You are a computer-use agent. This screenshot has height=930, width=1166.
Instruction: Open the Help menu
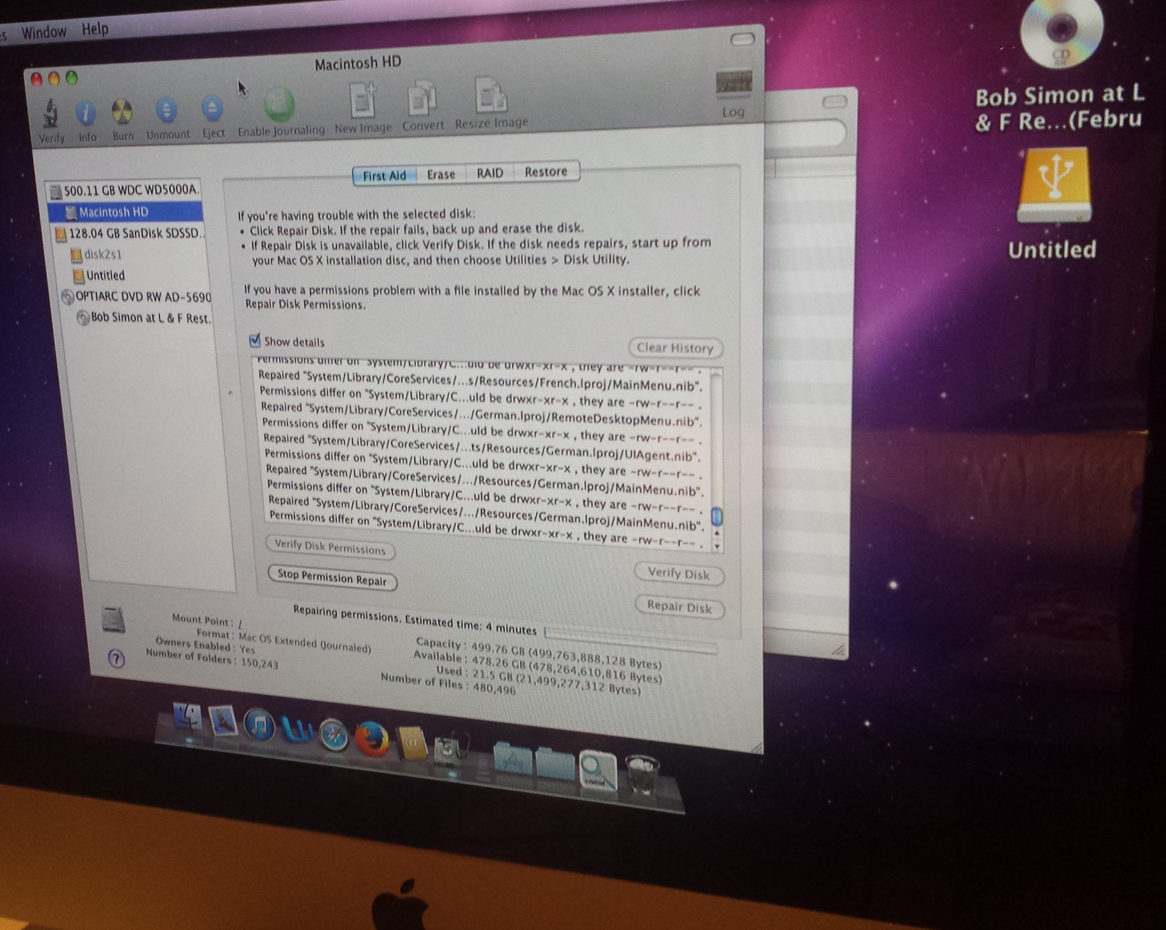(x=95, y=29)
